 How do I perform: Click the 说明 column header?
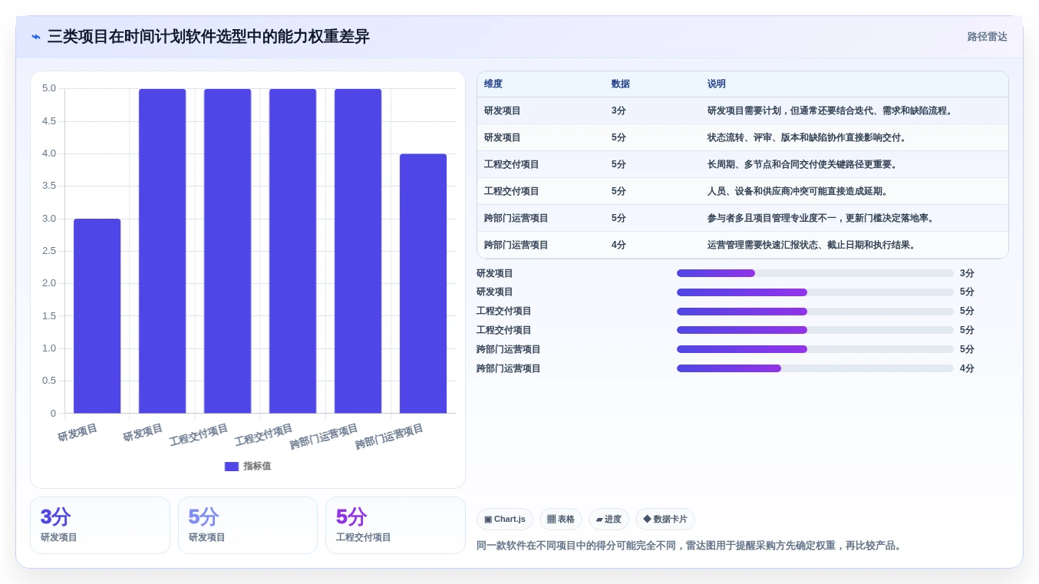(717, 84)
